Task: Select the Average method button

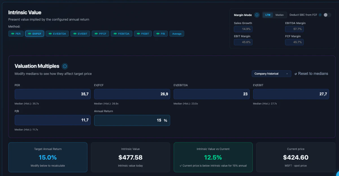Action: tap(177, 34)
